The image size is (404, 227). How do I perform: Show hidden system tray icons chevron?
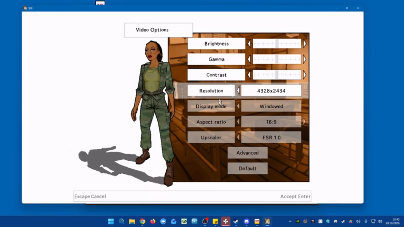[x=290, y=221]
